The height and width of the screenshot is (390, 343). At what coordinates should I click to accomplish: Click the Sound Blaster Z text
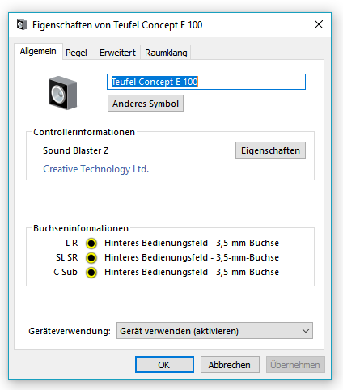76,150
